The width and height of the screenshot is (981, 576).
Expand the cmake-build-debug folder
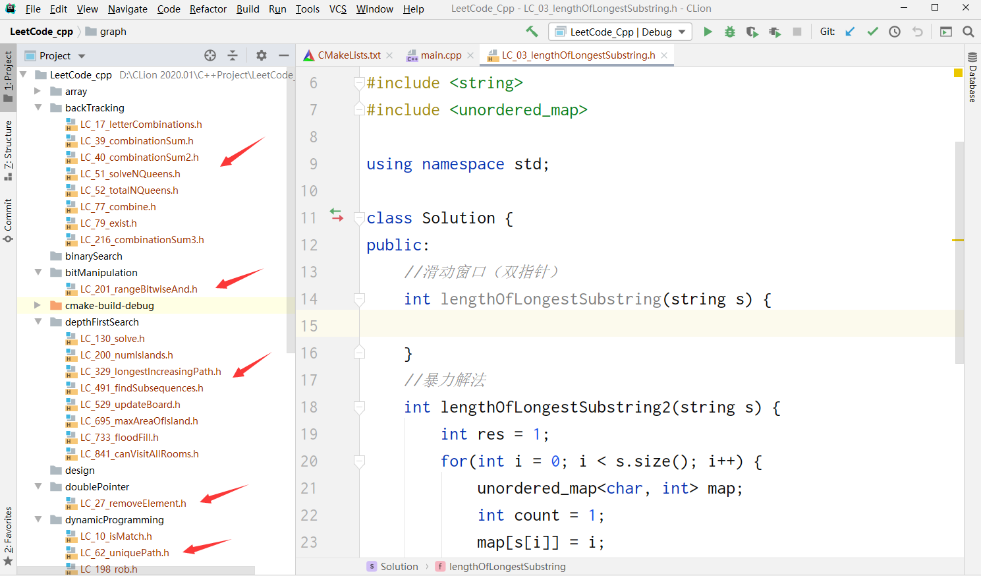coord(38,305)
